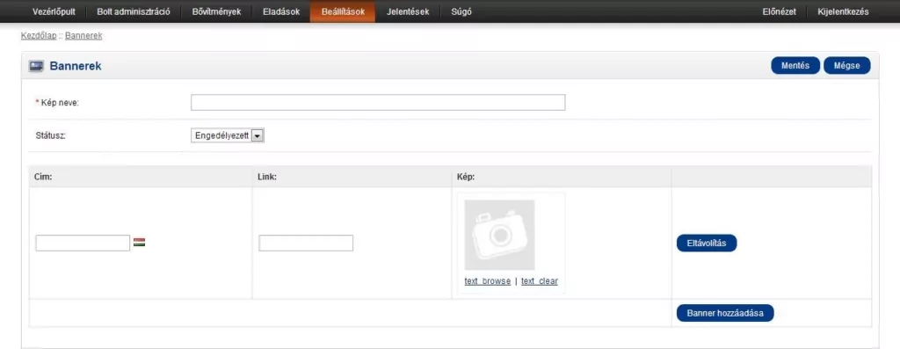
Task: Go to Kezdőlap breadcrumb link
Action: click(x=39, y=35)
